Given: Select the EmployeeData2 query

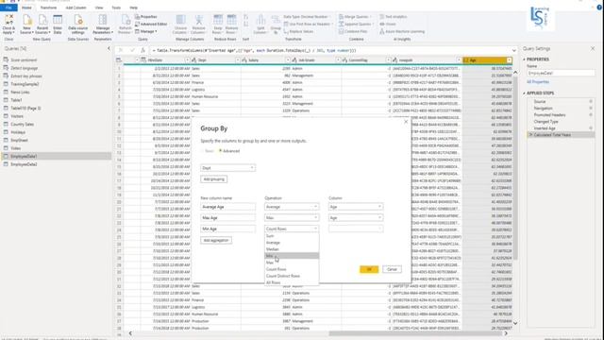Looking at the screenshot, I should (56, 164).
